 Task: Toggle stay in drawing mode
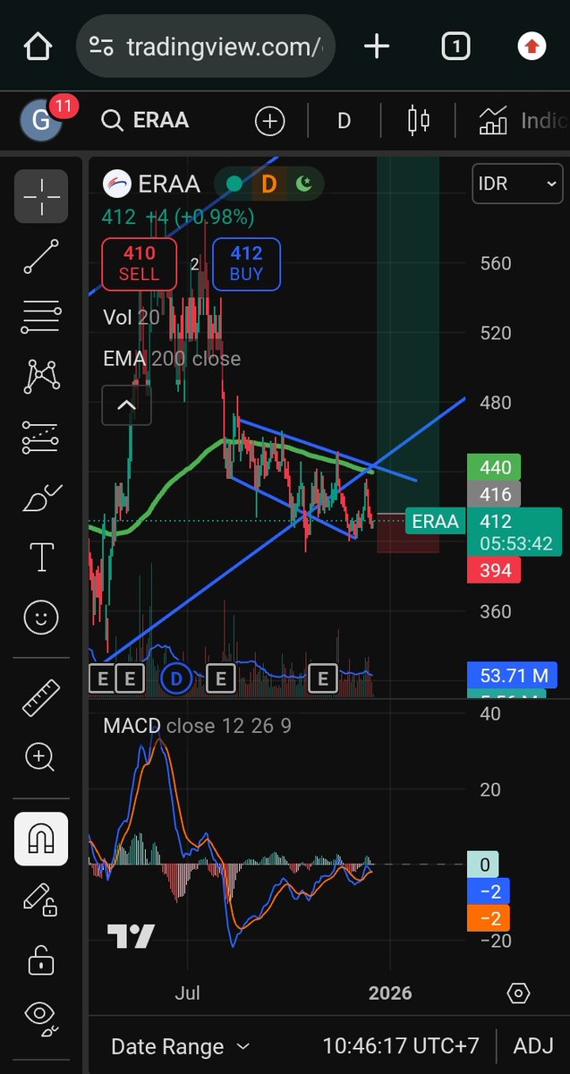click(41, 899)
